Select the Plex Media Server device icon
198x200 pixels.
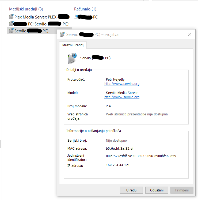click(12, 17)
